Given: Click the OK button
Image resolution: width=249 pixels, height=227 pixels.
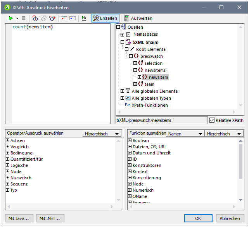Looking at the screenshot, I should coord(198,218).
